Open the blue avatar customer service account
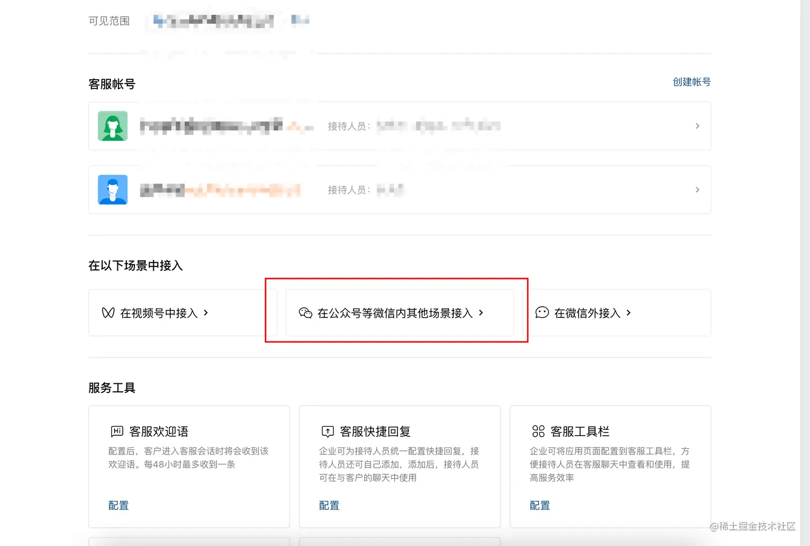This screenshot has width=810, height=546. [400, 189]
